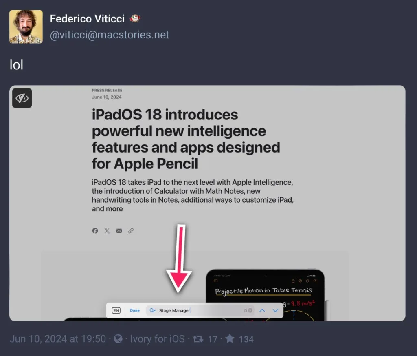Image resolution: width=417 pixels, height=356 pixels.
Task: Share the article via the email icon
Action: 119,230
